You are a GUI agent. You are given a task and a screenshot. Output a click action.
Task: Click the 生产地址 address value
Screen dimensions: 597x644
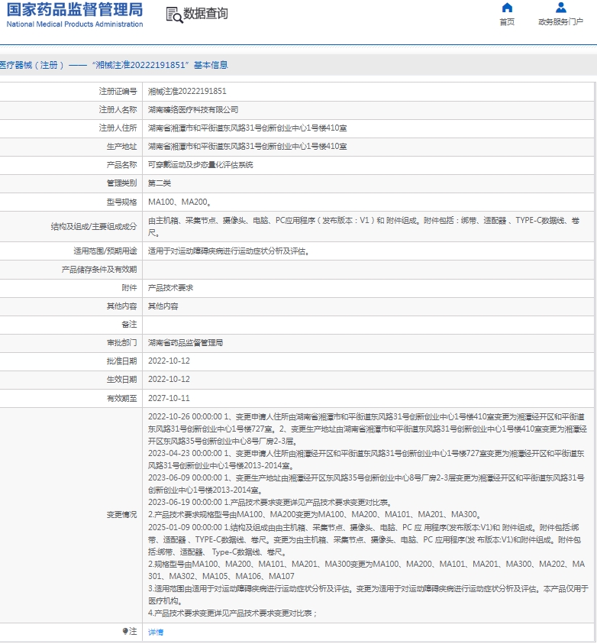247,146
